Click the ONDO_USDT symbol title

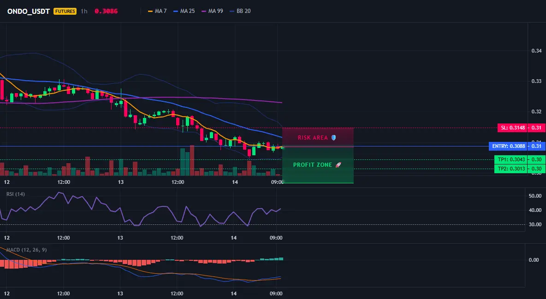[29, 11]
